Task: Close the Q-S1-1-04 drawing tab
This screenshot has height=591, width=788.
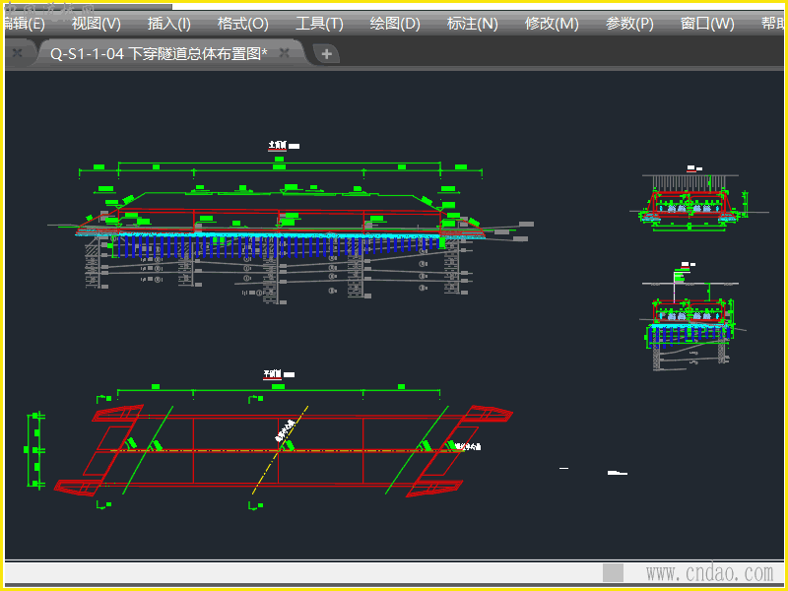Action: tap(285, 53)
